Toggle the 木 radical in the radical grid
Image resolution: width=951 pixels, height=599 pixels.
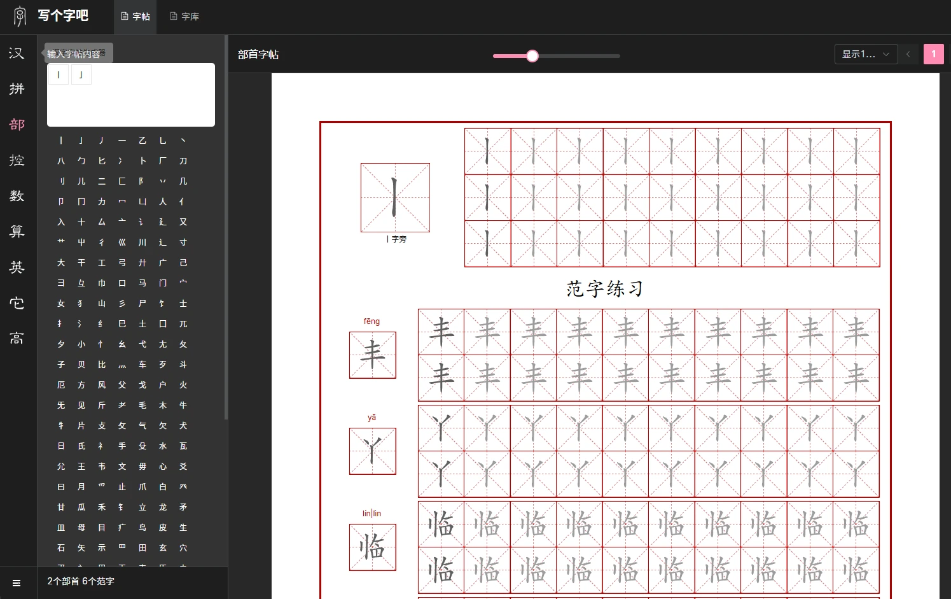(163, 405)
